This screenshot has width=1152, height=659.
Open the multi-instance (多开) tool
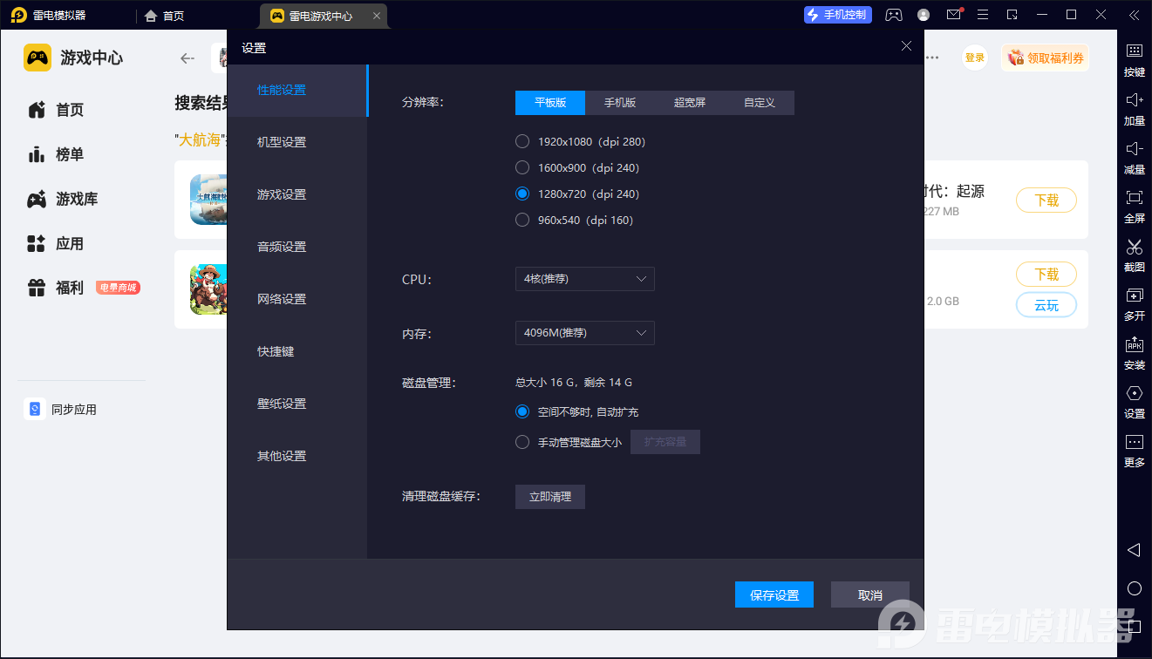click(1134, 296)
